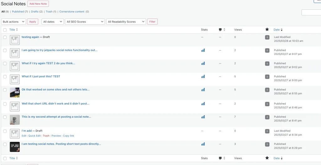Select checkbox for 'Well that short URL' row
Screen dimensions: 321x165
(5, 104)
